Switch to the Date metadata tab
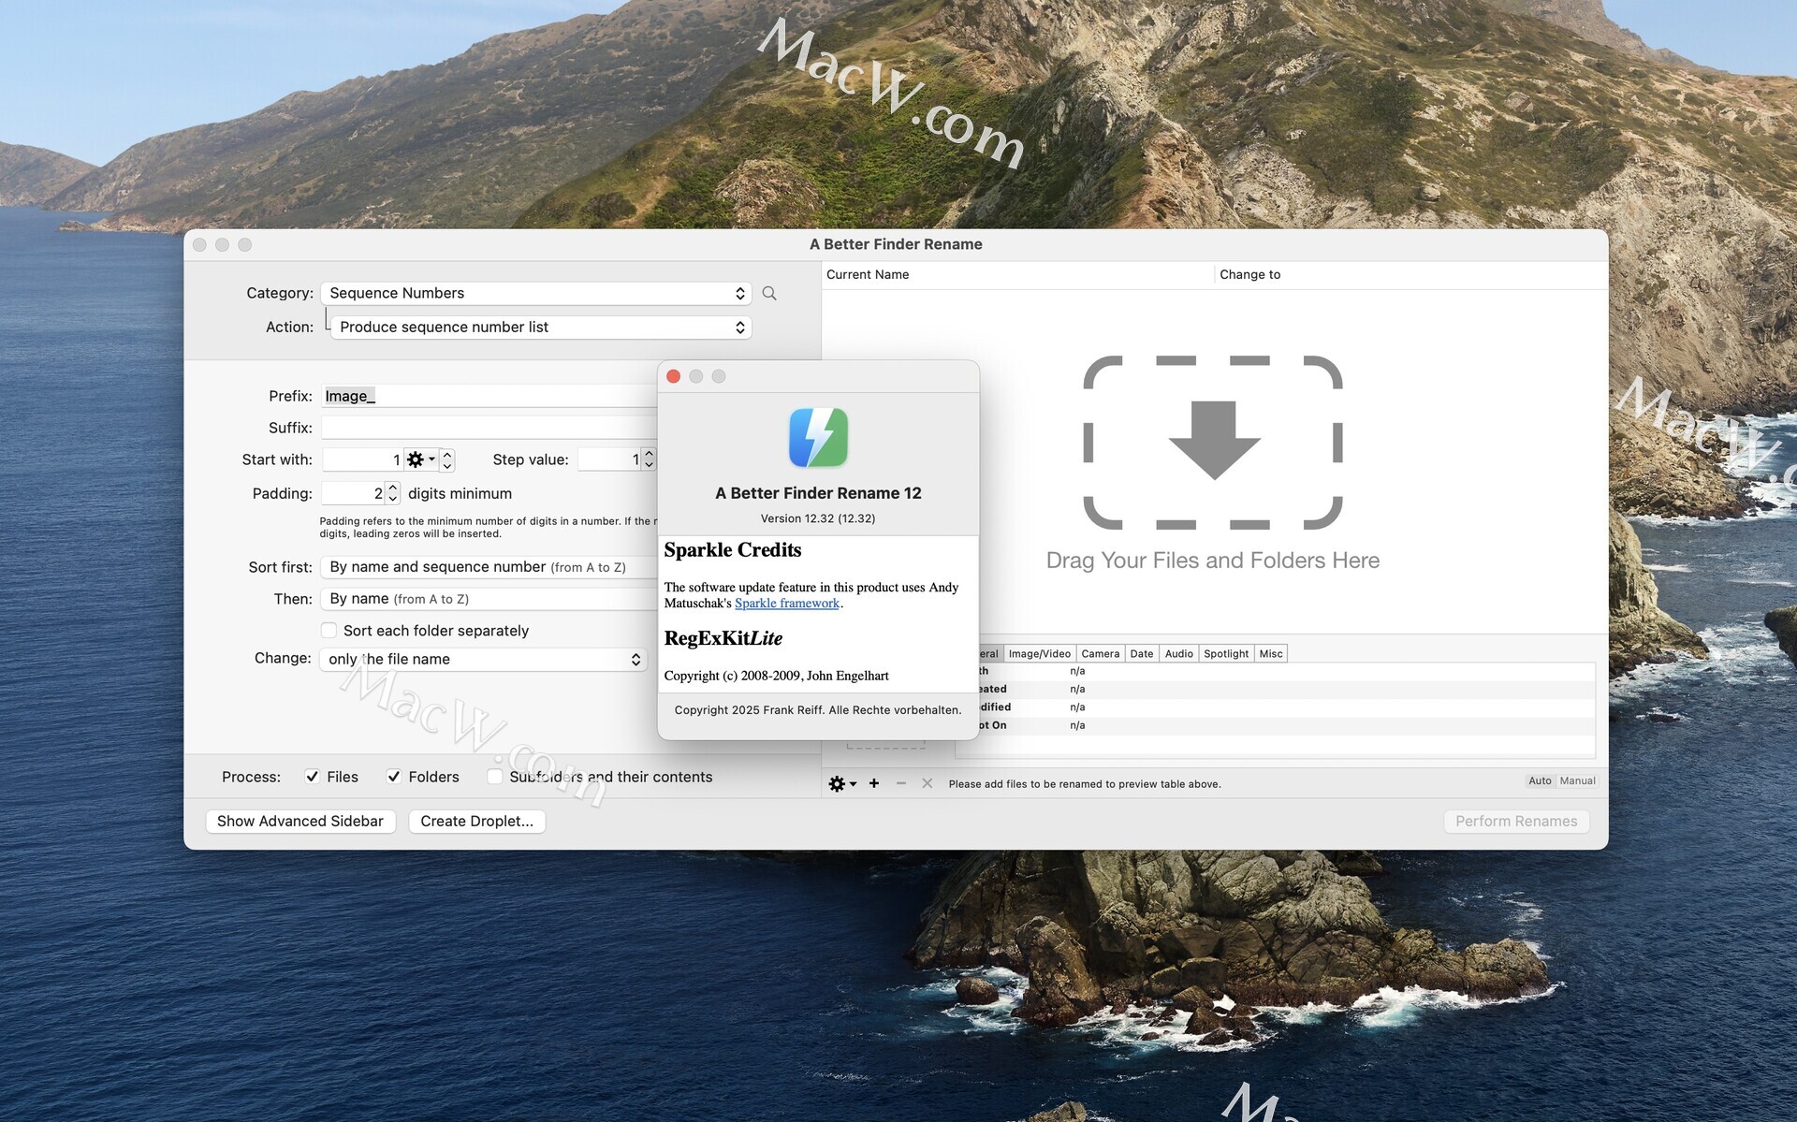 1142,653
